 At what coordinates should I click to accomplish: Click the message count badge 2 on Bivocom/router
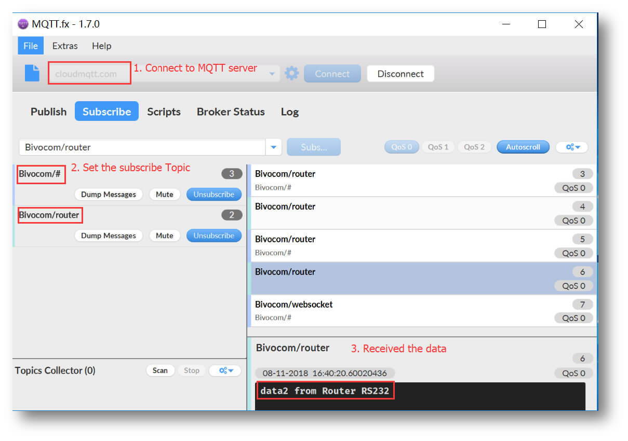tap(232, 215)
